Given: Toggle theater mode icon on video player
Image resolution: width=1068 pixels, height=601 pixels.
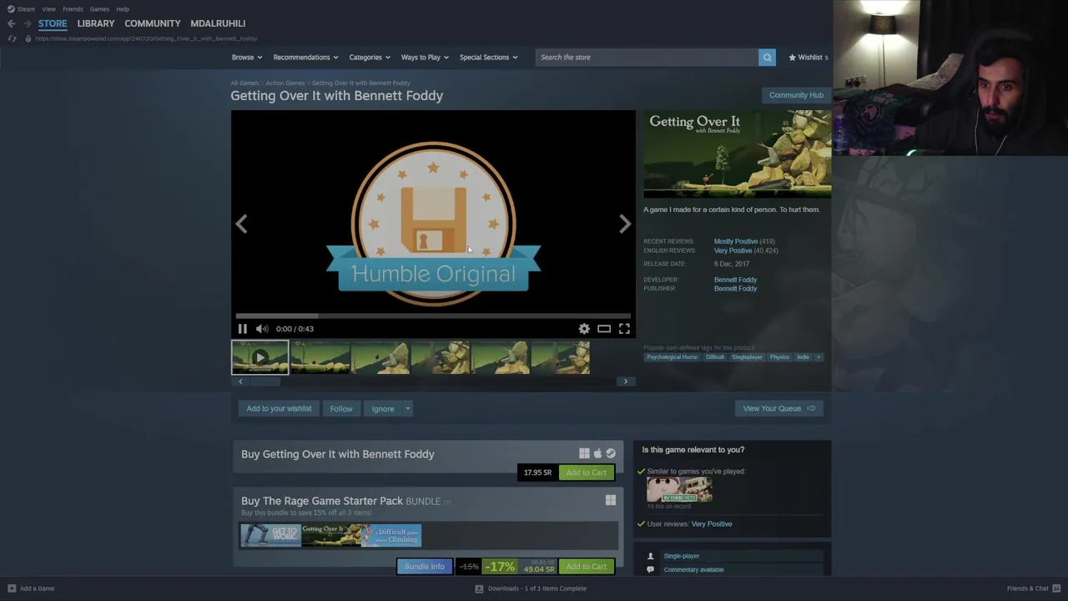Looking at the screenshot, I should pyautogui.click(x=604, y=329).
